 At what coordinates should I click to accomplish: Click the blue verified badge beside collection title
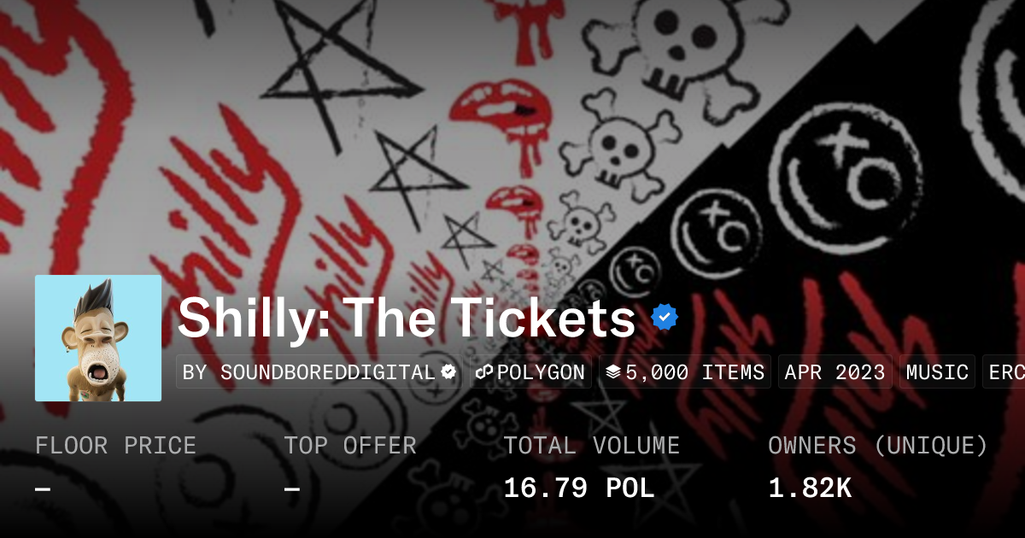click(665, 318)
